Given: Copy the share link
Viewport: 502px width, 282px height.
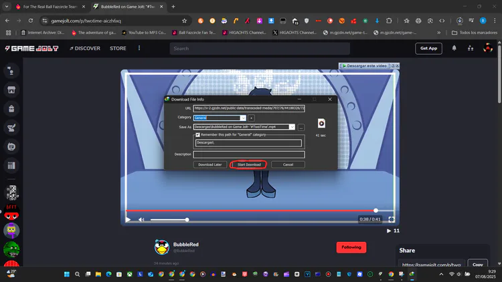Looking at the screenshot, I should click(478, 264).
